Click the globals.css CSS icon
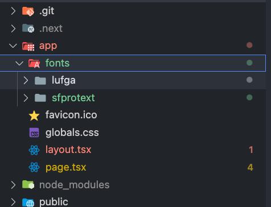 point(34,133)
